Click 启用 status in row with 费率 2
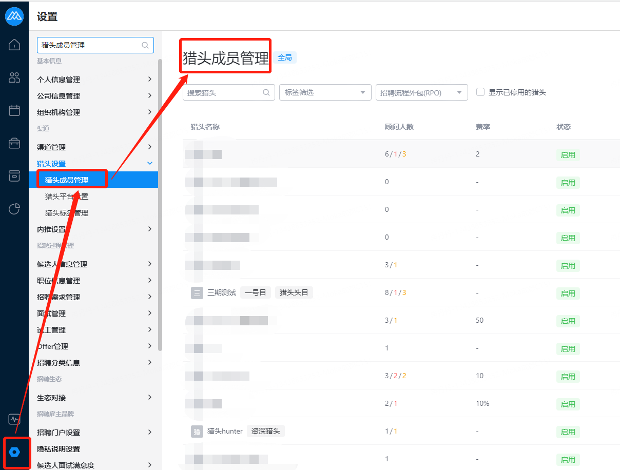 (x=568, y=155)
